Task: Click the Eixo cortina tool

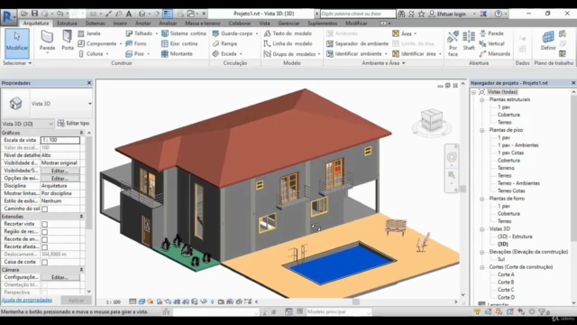Action: [179, 43]
